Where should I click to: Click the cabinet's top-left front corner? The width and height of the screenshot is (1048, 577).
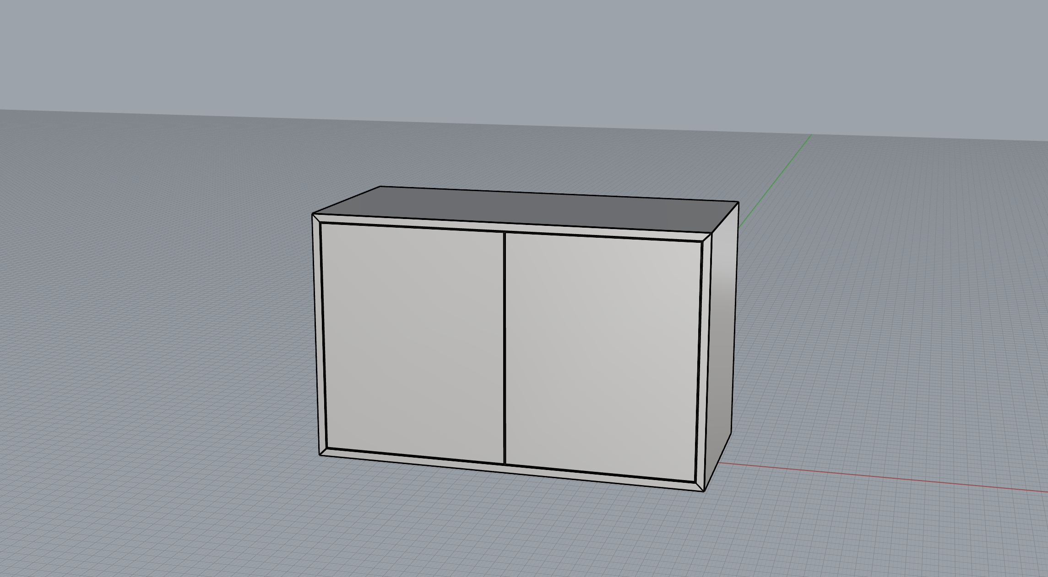tap(313, 214)
